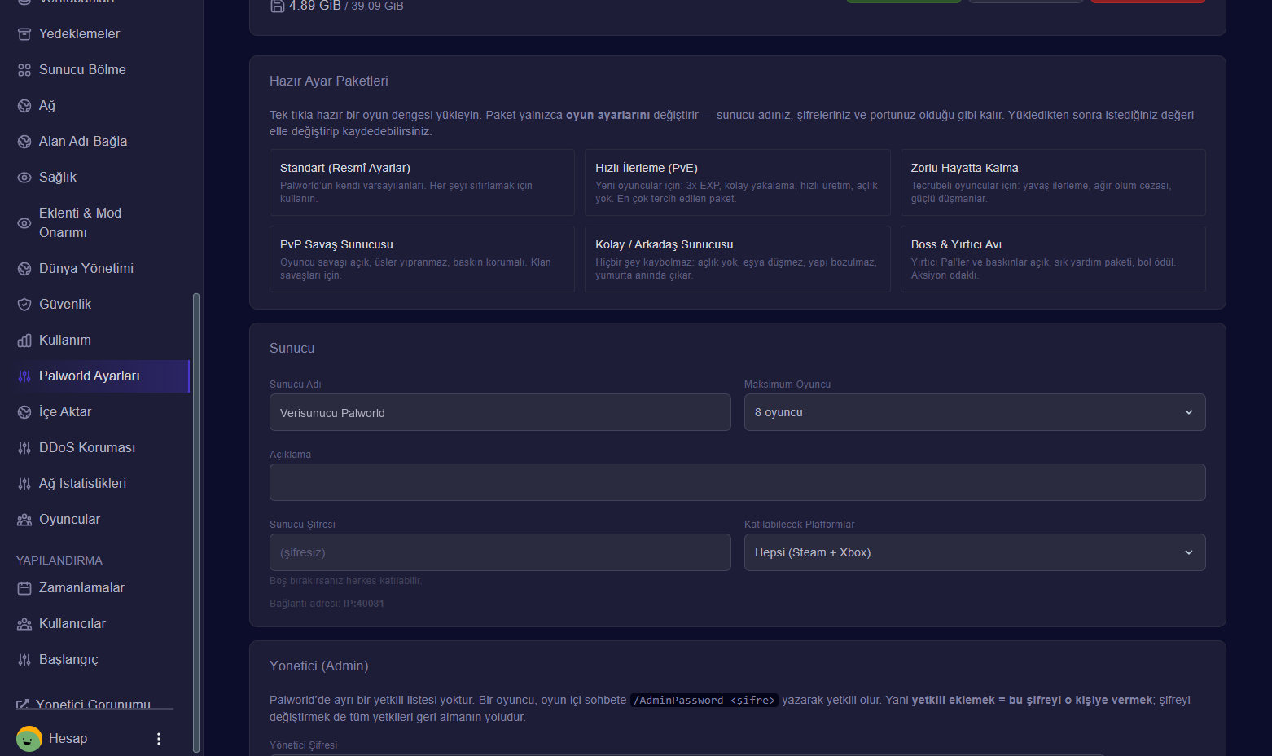
Task: Click the Hesap account label
Action: tap(68, 739)
